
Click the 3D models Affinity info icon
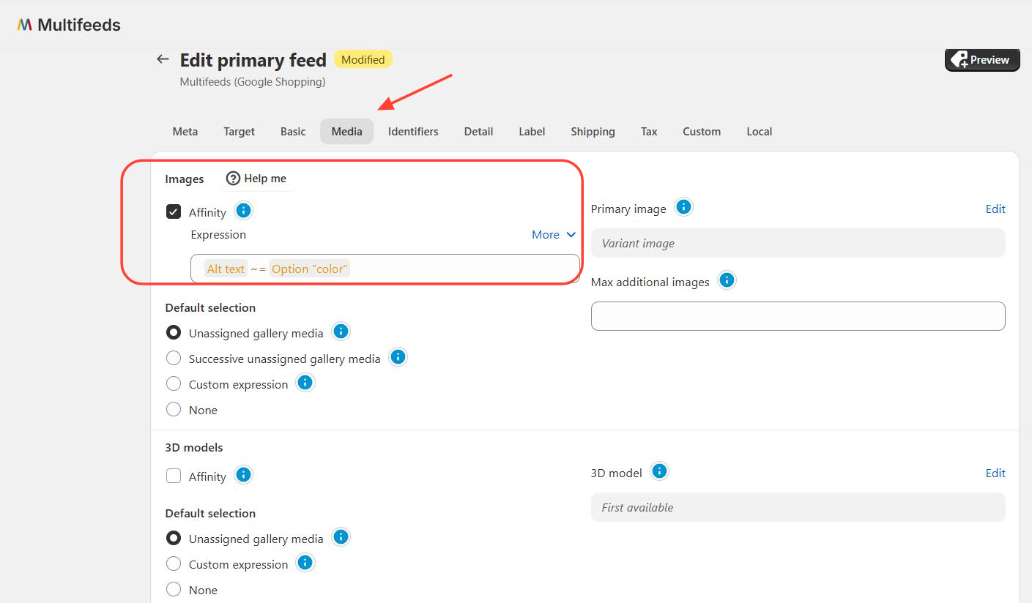click(x=242, y=475)
